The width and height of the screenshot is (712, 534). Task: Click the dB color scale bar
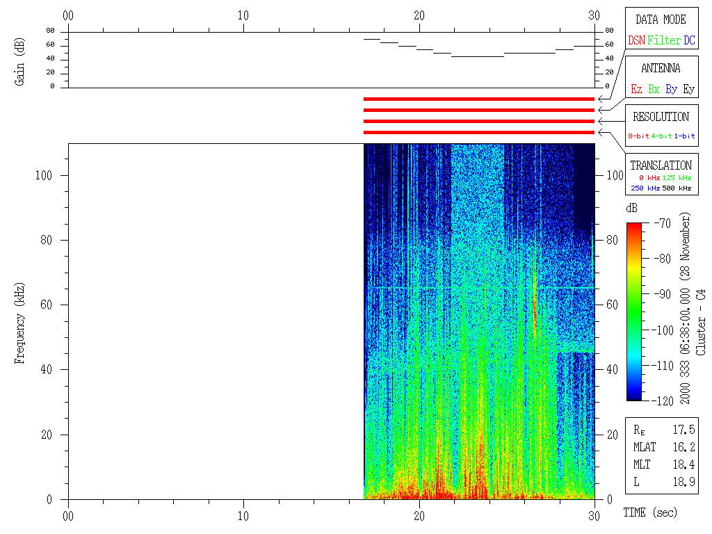[x=634, y=311]
